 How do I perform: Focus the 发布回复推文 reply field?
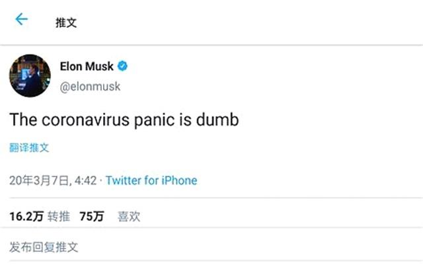[x=44, y=247]
